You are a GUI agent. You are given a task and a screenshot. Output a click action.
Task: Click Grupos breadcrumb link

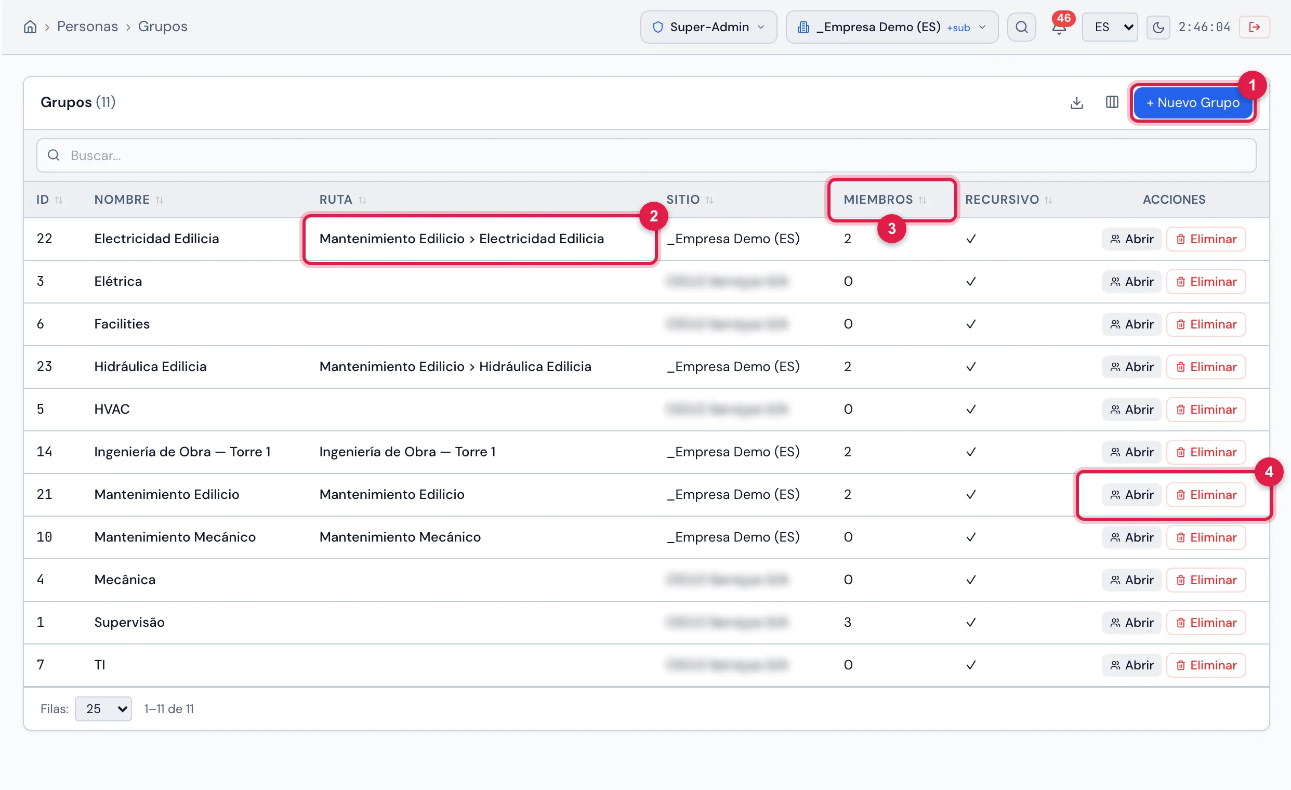(163, 27)
